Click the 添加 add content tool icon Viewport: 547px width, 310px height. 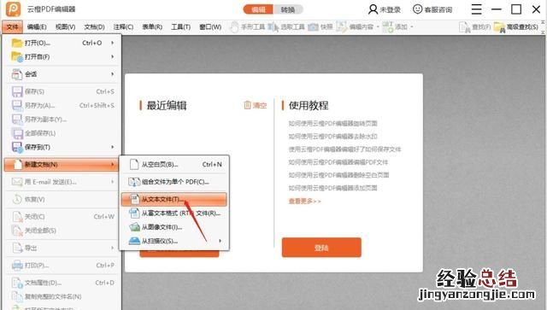[x=387, y=26]
